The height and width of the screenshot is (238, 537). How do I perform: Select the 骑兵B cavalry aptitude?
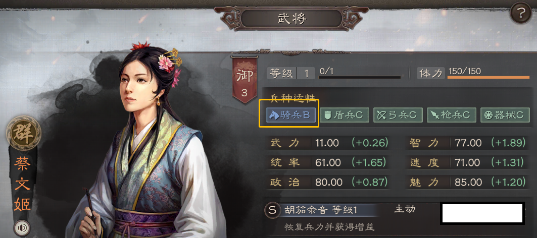[x=291, y=115]
